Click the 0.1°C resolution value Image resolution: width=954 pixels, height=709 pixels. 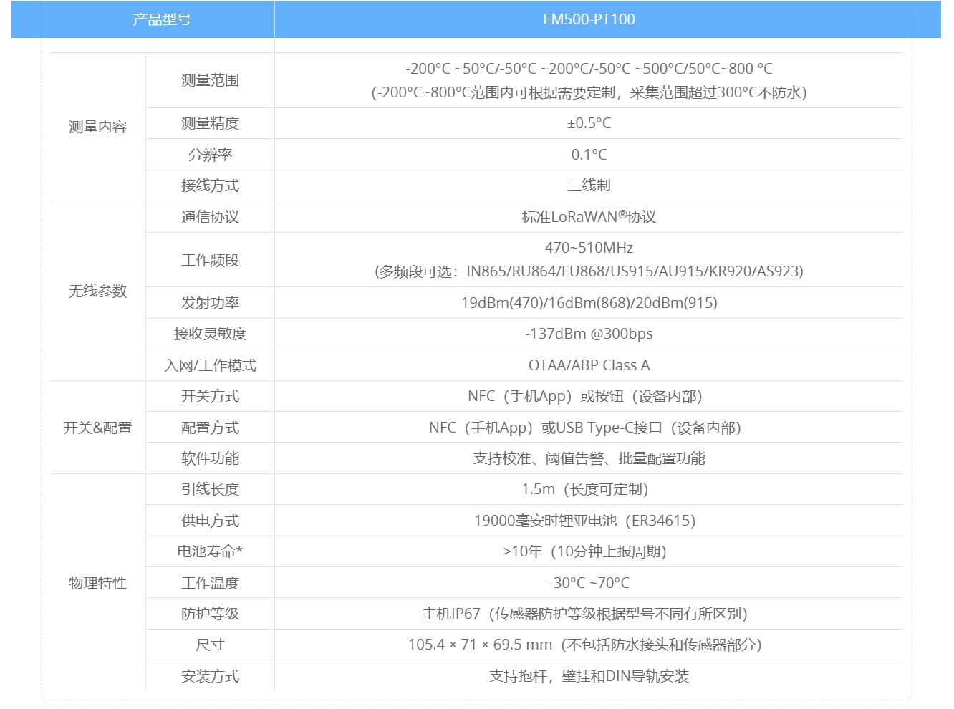pos(589,155)
